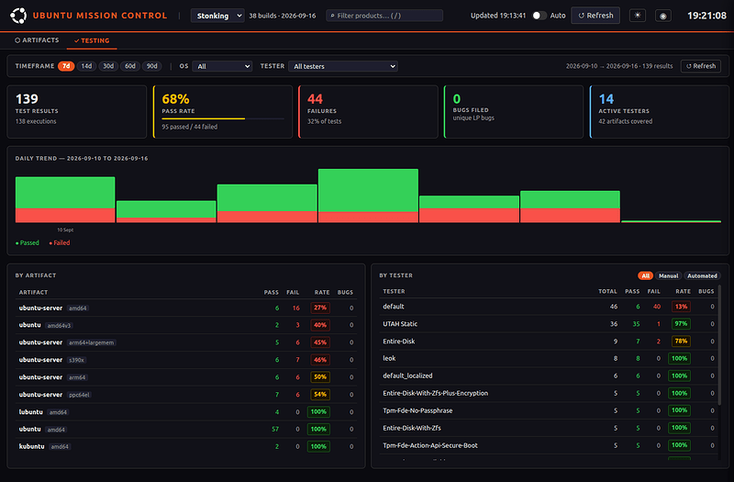Image resolution: width=734 pixels, height=482 pixels.
Task: Click the pass rate progress bar
Action: click(223, 119)
